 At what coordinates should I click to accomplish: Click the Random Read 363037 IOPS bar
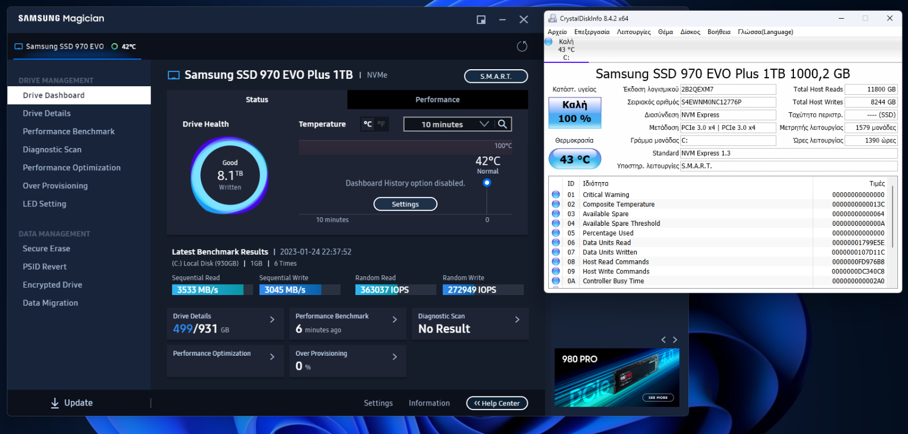396,290
